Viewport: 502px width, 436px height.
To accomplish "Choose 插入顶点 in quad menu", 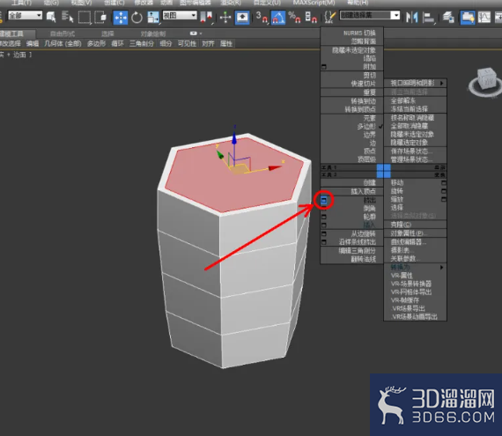I will [363, 191].
